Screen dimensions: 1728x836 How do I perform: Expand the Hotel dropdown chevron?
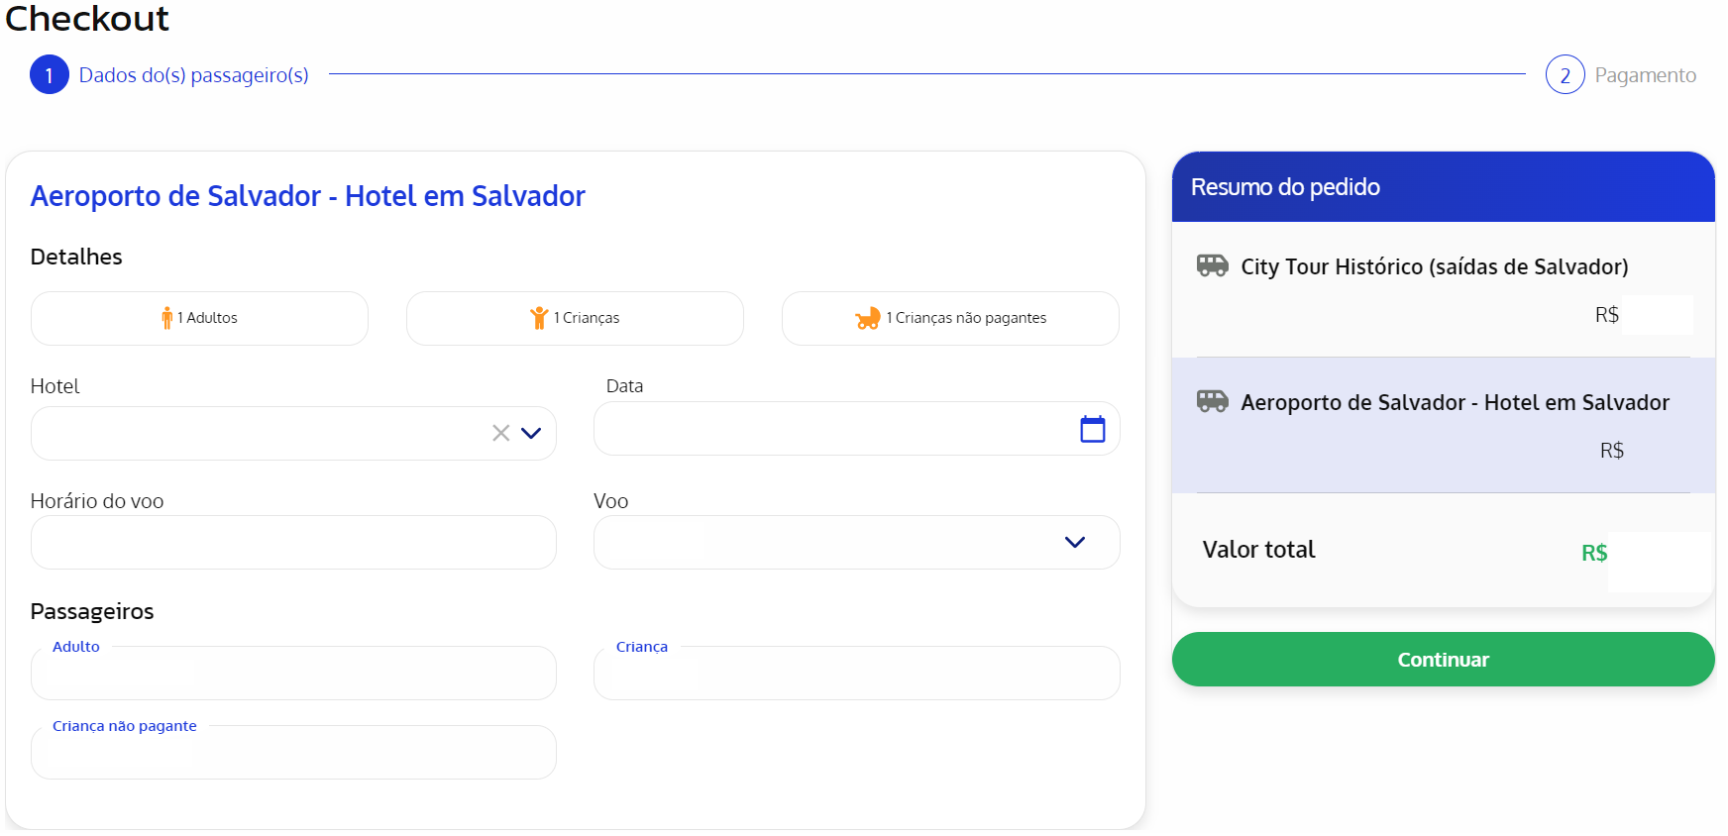coord(531,433)
